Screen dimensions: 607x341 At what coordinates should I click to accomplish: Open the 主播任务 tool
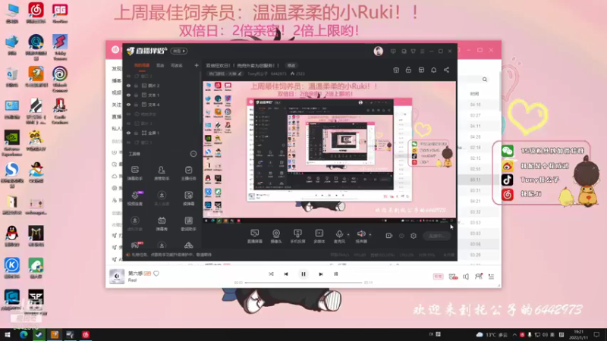(x=188, y=173)
